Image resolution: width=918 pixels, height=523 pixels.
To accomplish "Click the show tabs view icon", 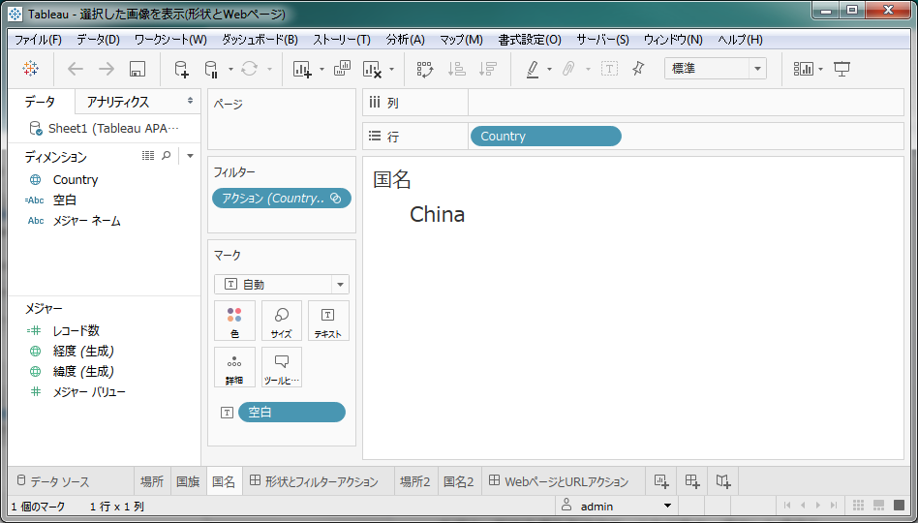I will 898,505.
